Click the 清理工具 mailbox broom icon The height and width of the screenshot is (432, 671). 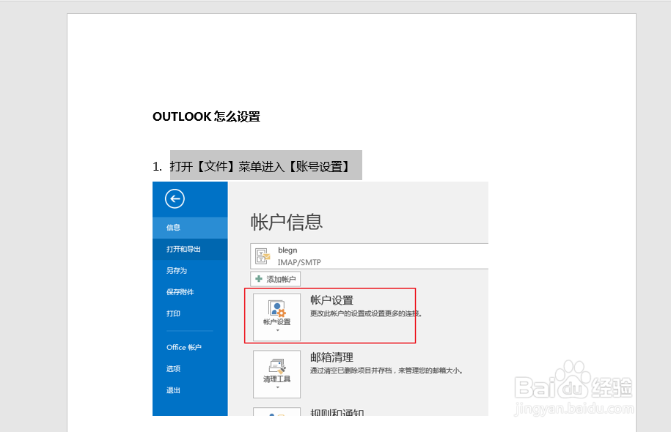[x=277, y=366]
